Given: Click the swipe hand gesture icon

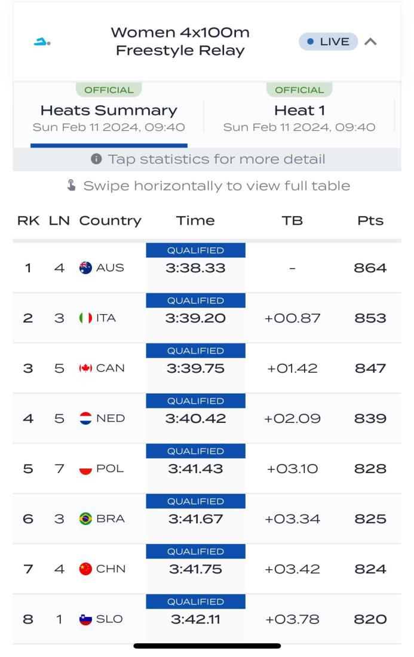Looking at the screenshot, I should tap(71, 186).
